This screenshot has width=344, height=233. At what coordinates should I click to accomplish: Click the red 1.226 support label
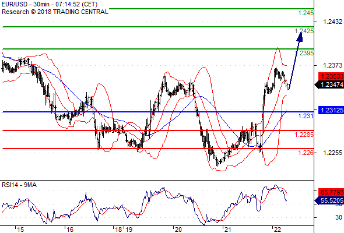[x=306, y=153]
